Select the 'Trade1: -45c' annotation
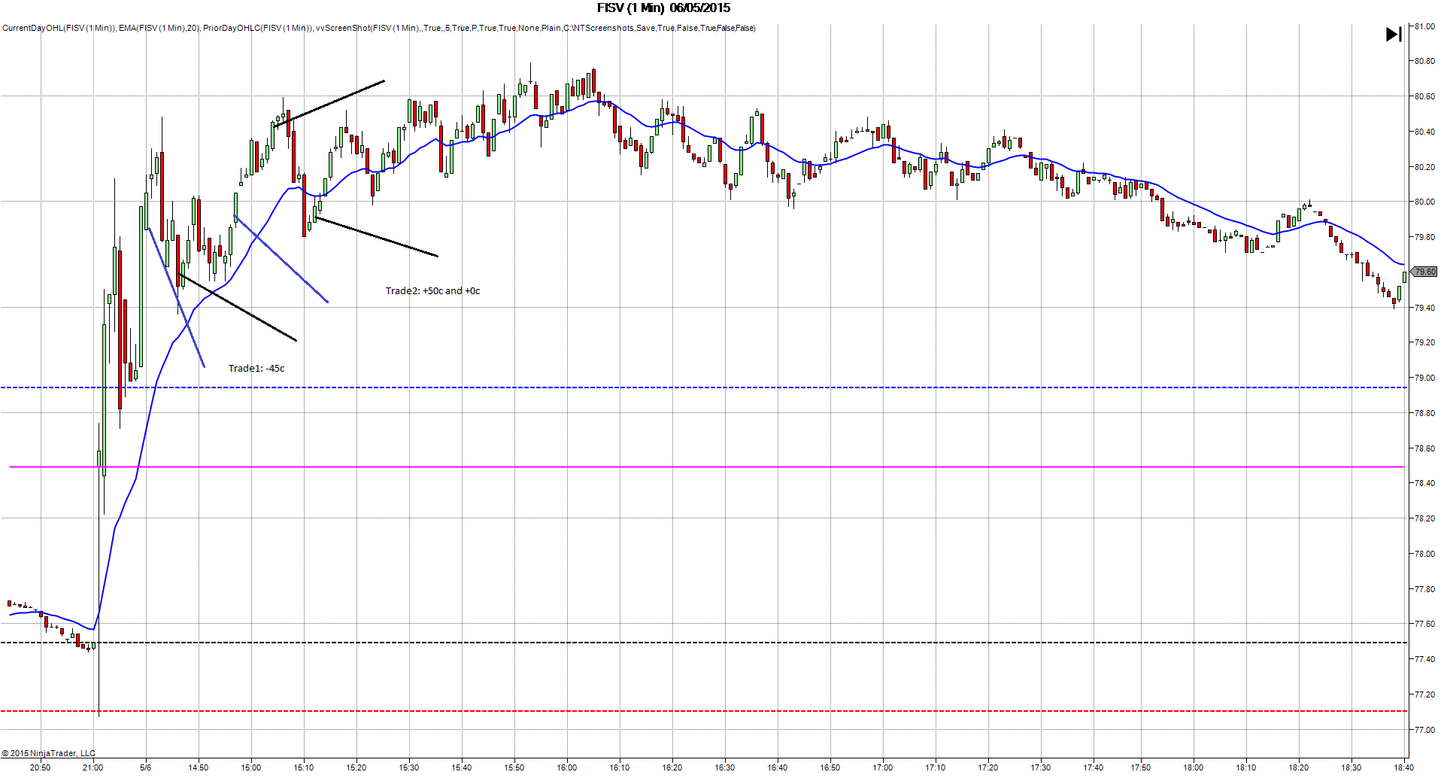The image size is (1444, 778). point(256,368)
